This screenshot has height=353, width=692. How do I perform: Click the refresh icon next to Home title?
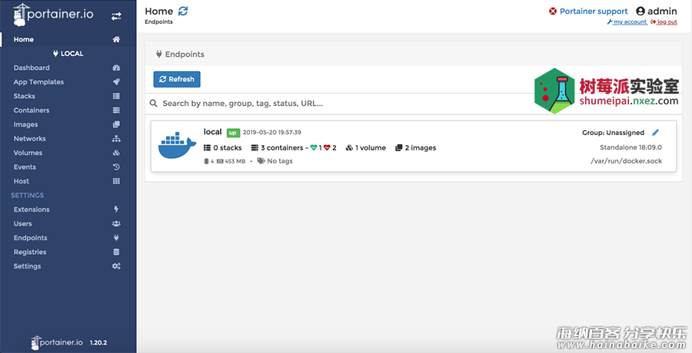coord(182,11)
